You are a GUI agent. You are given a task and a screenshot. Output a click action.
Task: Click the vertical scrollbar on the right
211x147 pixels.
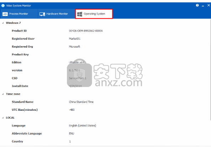point(210,70)
